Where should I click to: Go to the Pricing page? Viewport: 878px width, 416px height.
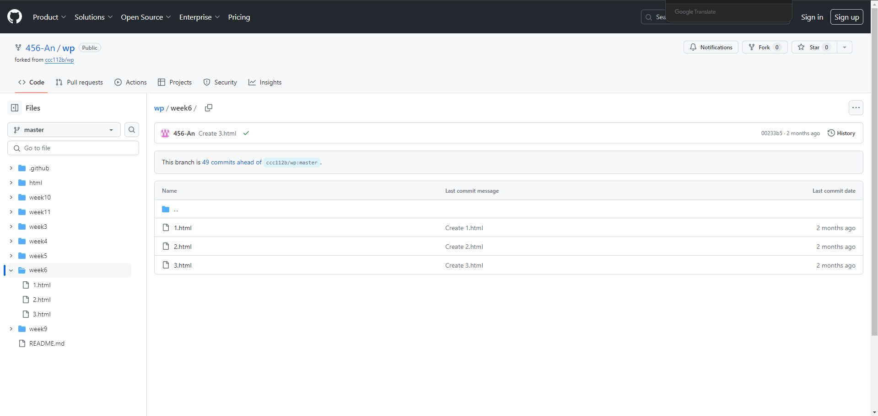click(239, 17)
